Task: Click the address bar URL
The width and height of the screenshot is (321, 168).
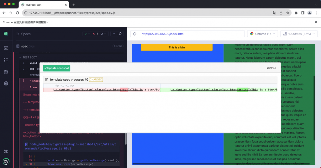Action: 72,13
